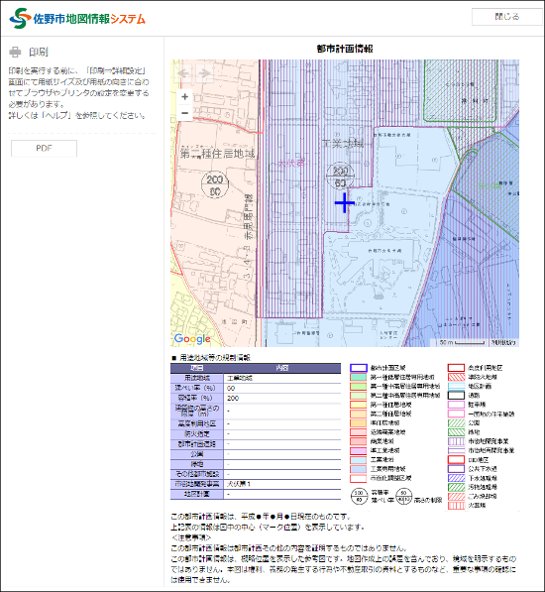This screenshot has width=545, height=592.
Task: Click the 用途地域 row header in table
Action: click(x=197, y=378)
